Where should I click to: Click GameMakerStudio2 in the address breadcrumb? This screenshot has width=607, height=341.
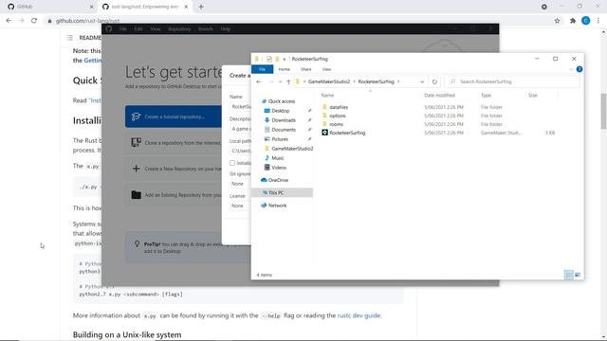[x=329, y=81]
